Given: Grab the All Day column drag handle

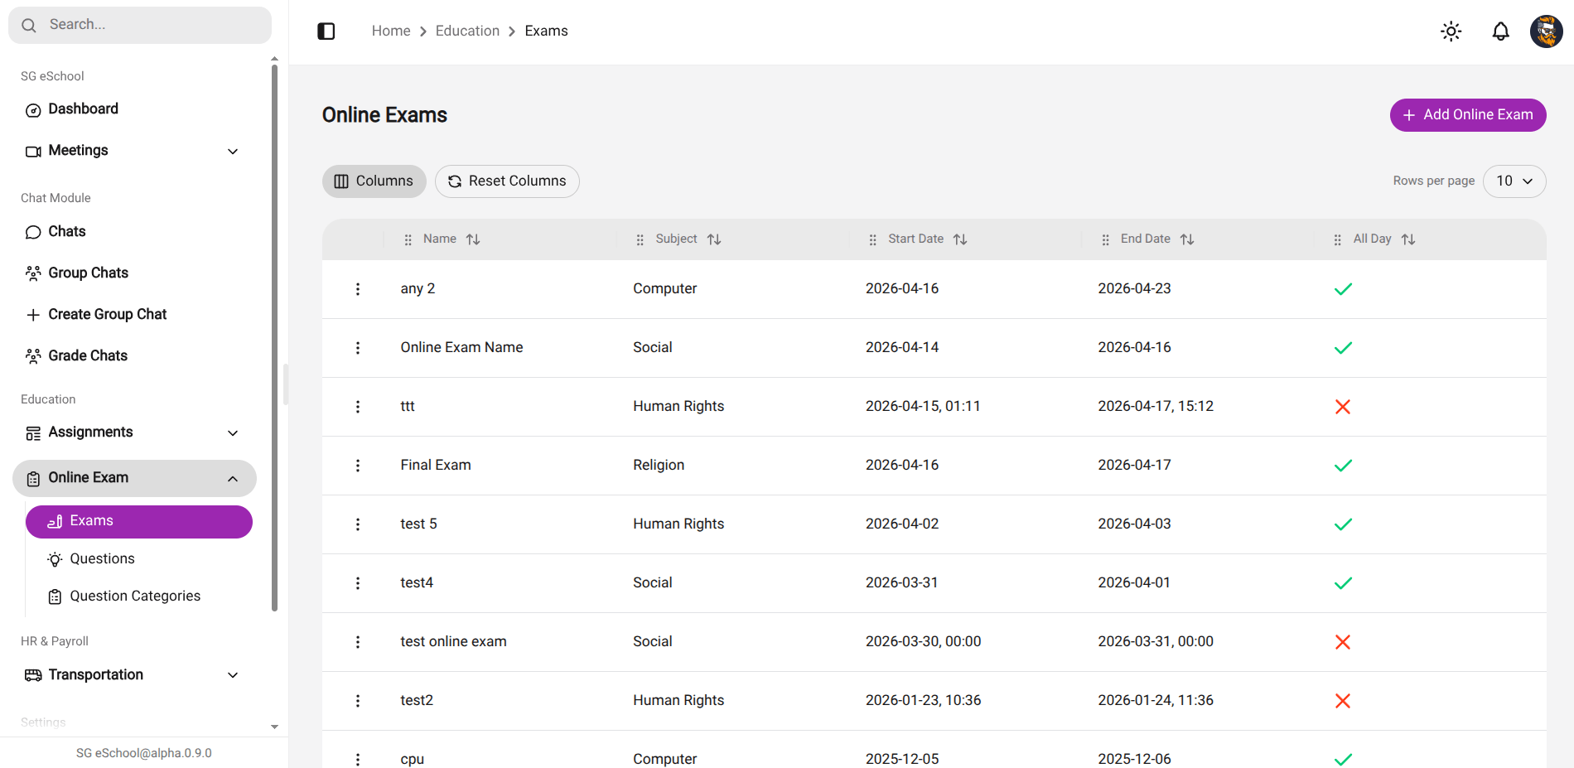Looking at the screenshot, I should [1337, 239].
